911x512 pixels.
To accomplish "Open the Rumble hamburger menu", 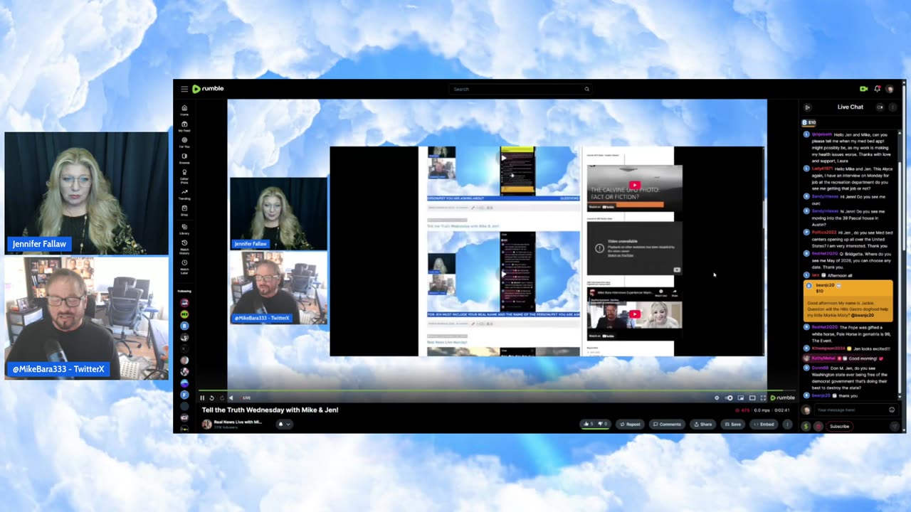I will coord(184,89).
